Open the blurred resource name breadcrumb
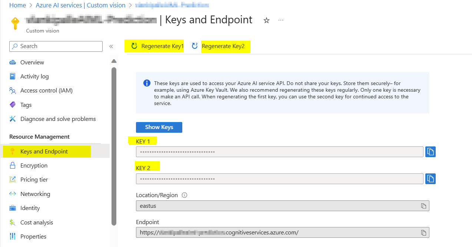 (x=172, y=5)
